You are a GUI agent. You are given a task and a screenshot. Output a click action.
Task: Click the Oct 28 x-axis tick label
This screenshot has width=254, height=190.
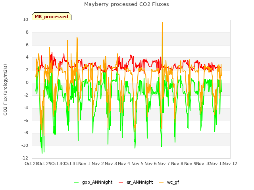pyautogui.click(x=31, y=163)
